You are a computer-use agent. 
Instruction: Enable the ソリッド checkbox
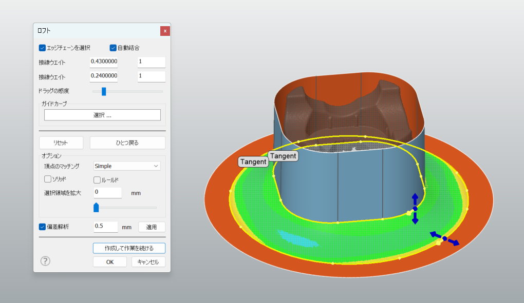click(48, 179)
